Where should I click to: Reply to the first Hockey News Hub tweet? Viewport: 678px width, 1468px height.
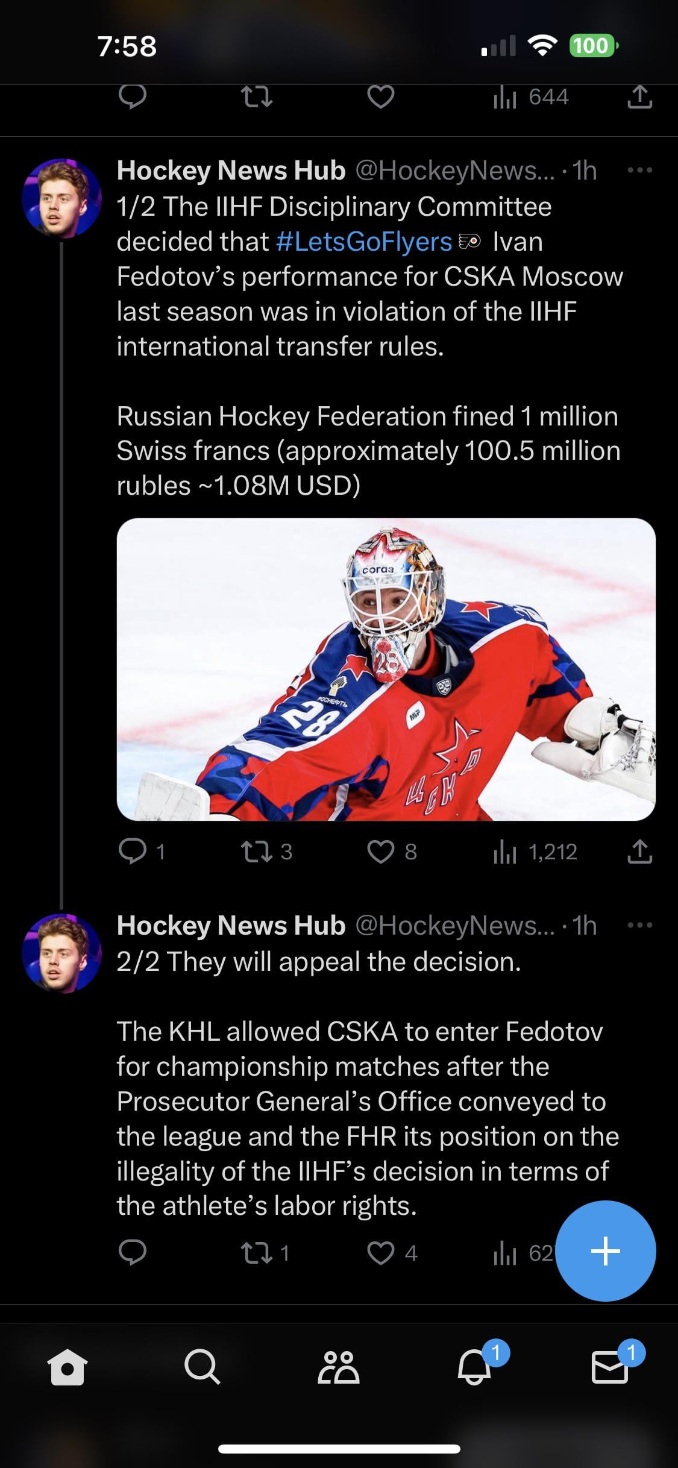click(133, 852)
